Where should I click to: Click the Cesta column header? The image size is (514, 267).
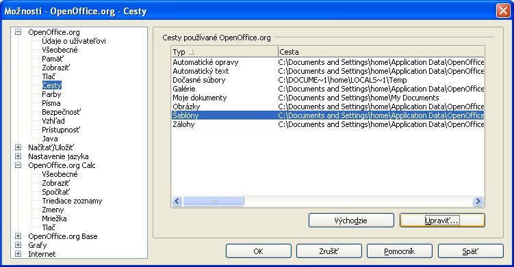pyautogui.click(x=381, y=52)
